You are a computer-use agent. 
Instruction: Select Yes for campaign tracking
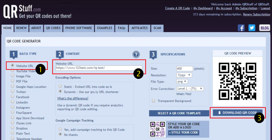point(60,129)
